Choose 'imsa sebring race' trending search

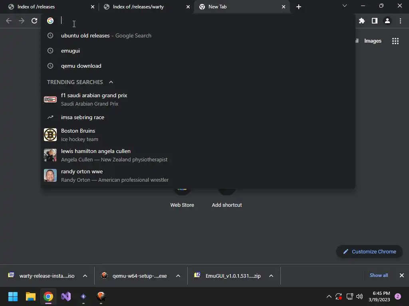click(x=198, y=118)
